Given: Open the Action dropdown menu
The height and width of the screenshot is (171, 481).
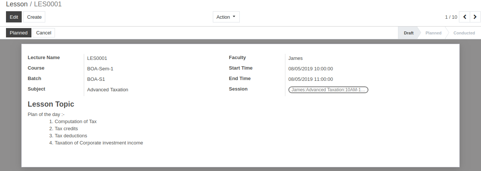Looking at the screenshot, I should [226, 17].
